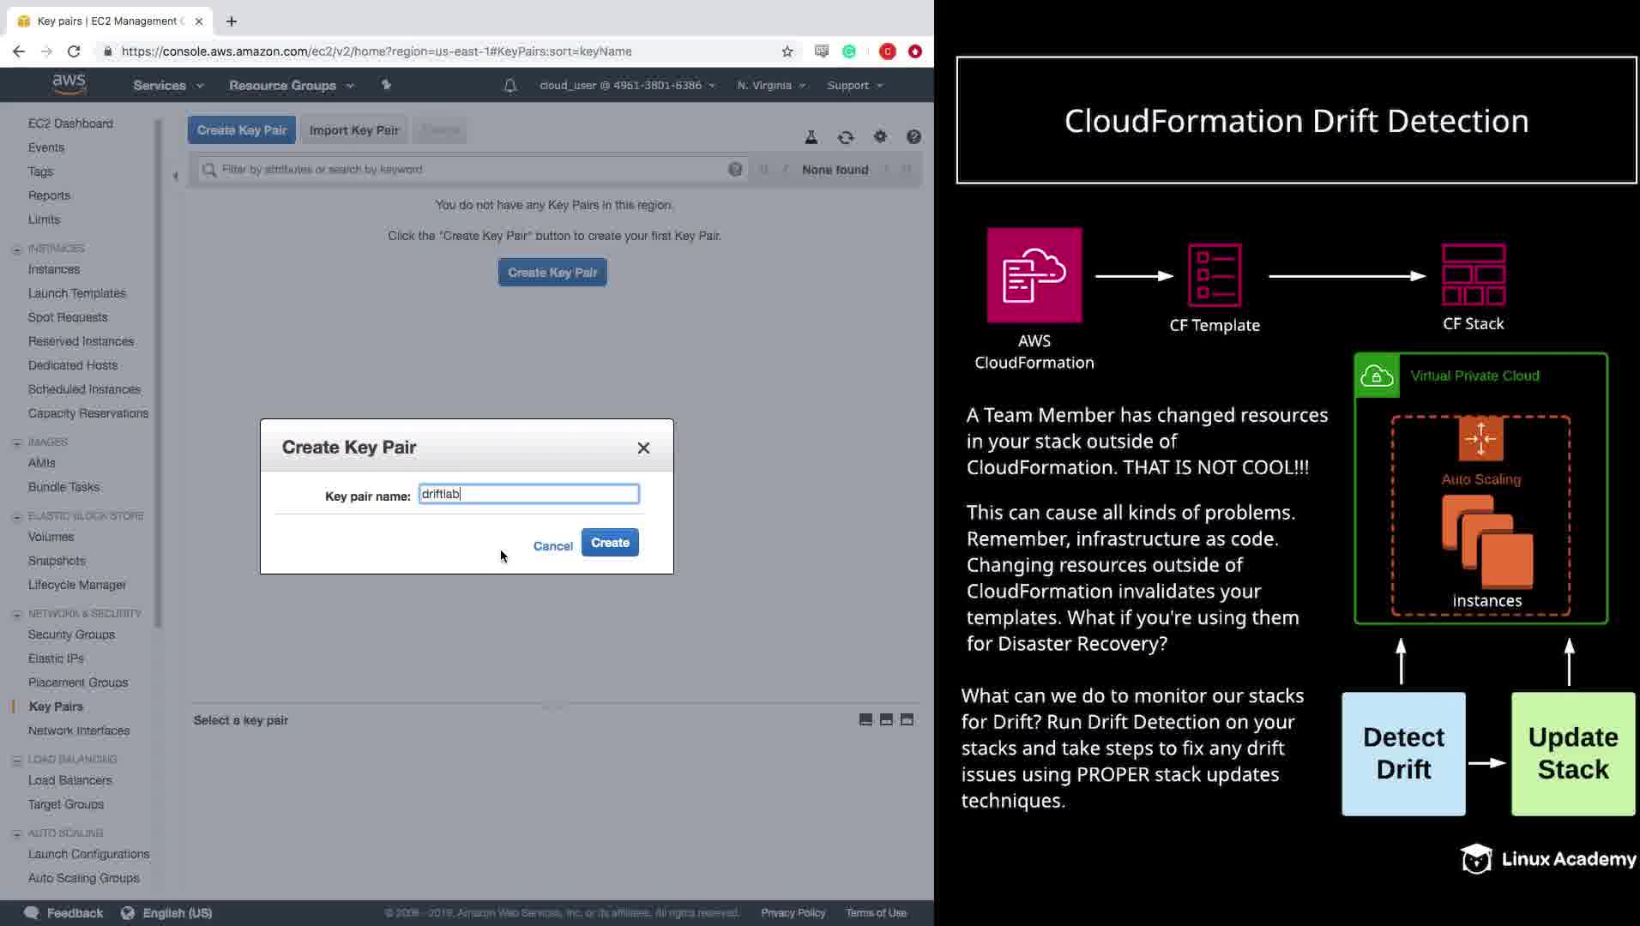Screen dimensions: 1640x926
Task: Select Key Pairs in sidebar
Action: [56, 707]
